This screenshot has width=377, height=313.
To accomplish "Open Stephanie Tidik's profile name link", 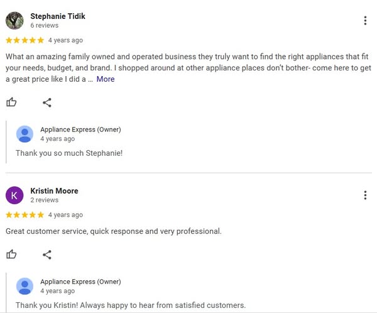I will pyautogui.click(x=58, y=16).
